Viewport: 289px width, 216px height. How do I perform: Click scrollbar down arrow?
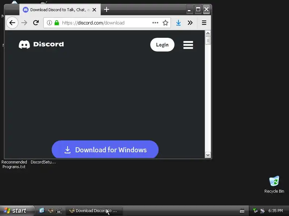[x=208, y=155]
